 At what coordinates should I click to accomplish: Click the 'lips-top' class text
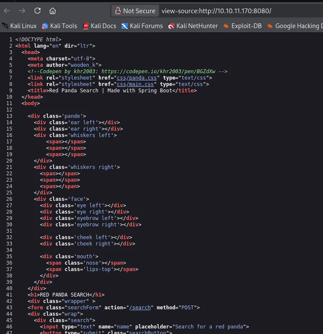coord(98,269)
